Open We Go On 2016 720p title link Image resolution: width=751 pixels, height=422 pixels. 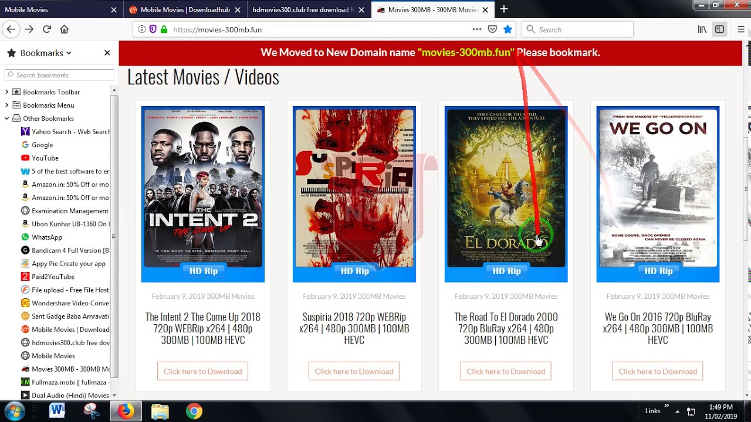coord(658,328)
